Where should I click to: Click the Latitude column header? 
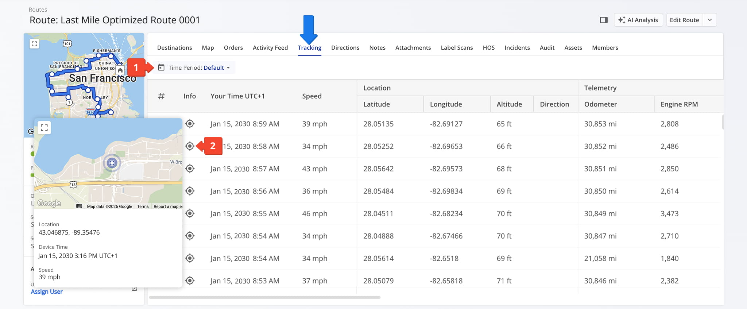click(376, 104)
